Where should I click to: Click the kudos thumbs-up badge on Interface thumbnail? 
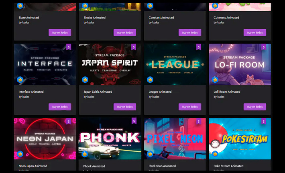[20, 79]
